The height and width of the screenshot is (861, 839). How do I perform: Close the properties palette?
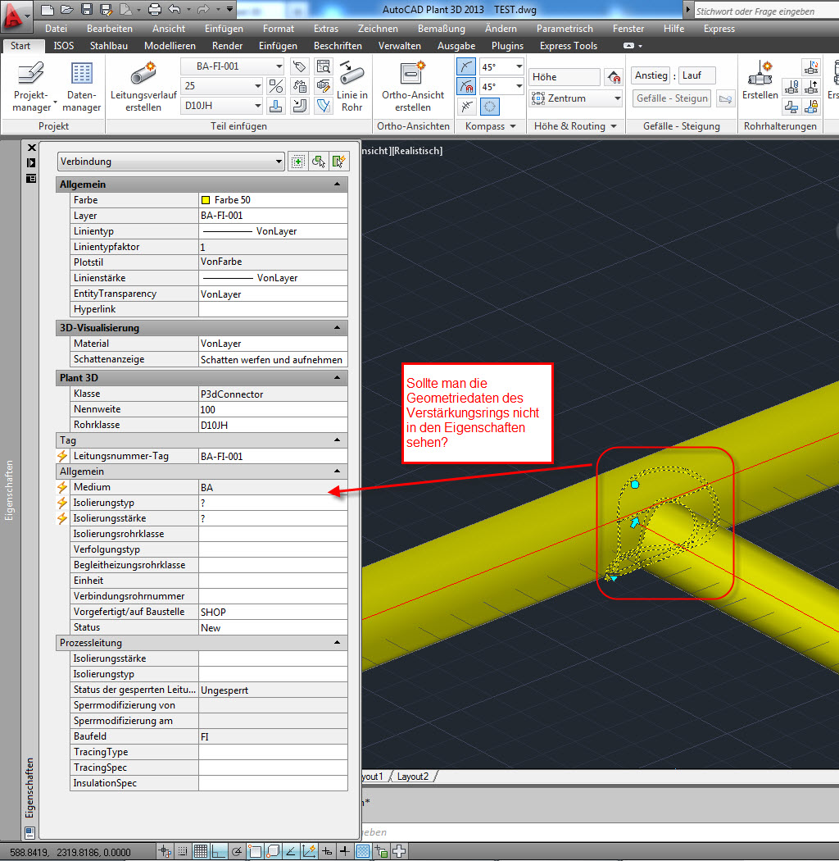coord(31,148)
